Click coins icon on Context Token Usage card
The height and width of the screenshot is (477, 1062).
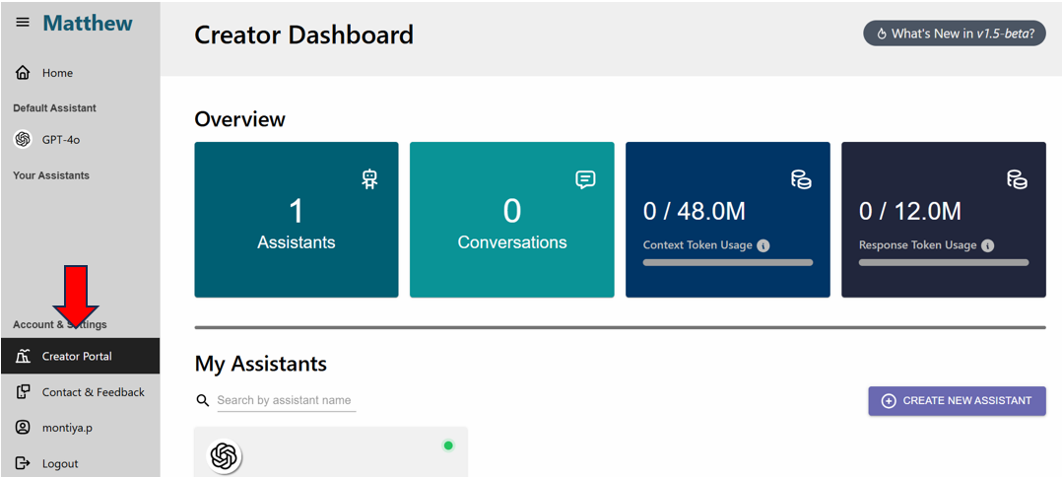[x=801, y=179]
